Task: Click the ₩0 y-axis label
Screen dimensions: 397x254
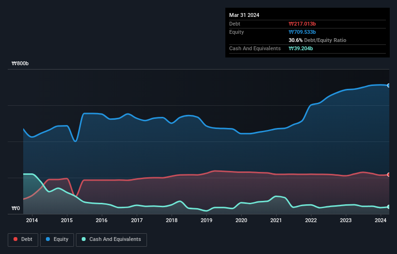Action: tap(15, 208)
